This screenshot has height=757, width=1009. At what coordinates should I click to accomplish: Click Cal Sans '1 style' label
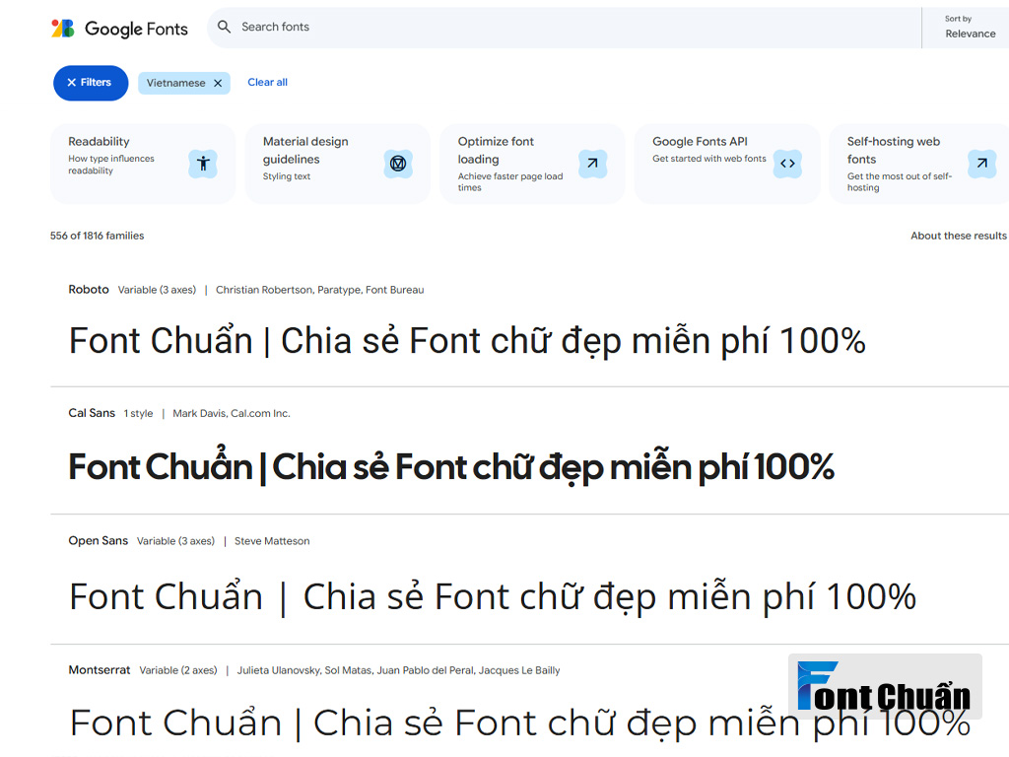pos(138,413)
